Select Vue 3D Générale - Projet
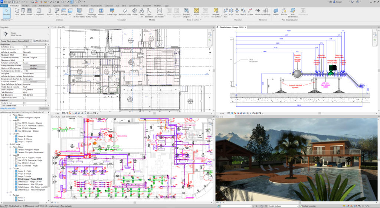The image size is (380, 208). coord(28,166)
